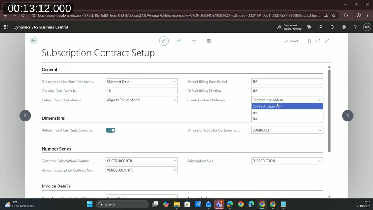Viewport: 373px width, 210px height.
Task: Click Dynamics 365 Business Central title
Action: 41,27
